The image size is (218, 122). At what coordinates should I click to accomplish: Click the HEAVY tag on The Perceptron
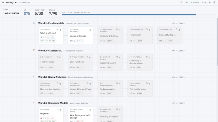pyautogui.click(x=50, y=67)
